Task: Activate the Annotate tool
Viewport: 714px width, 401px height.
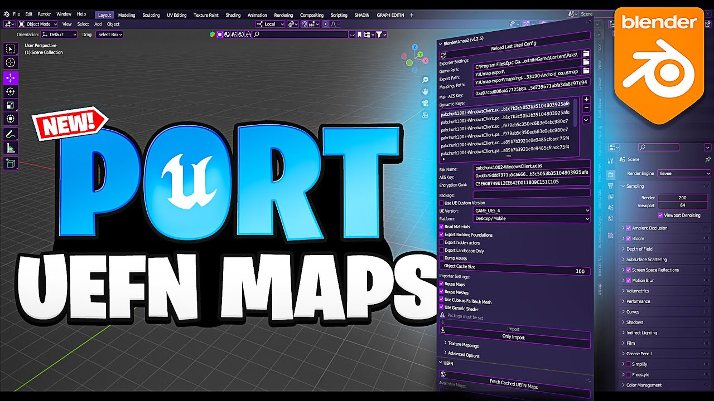Action: (x=11, y=134)
